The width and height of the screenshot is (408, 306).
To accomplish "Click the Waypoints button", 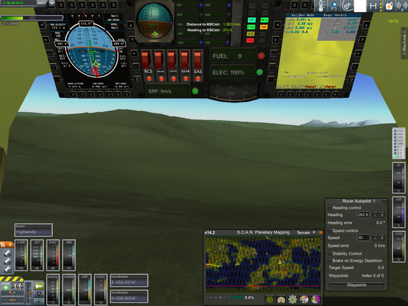I will tap(356, 285).
